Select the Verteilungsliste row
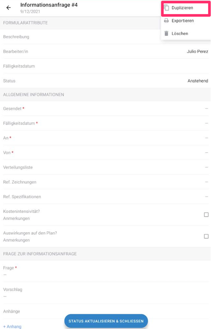The height and width of the screenshot is (329, 211). 105,167
